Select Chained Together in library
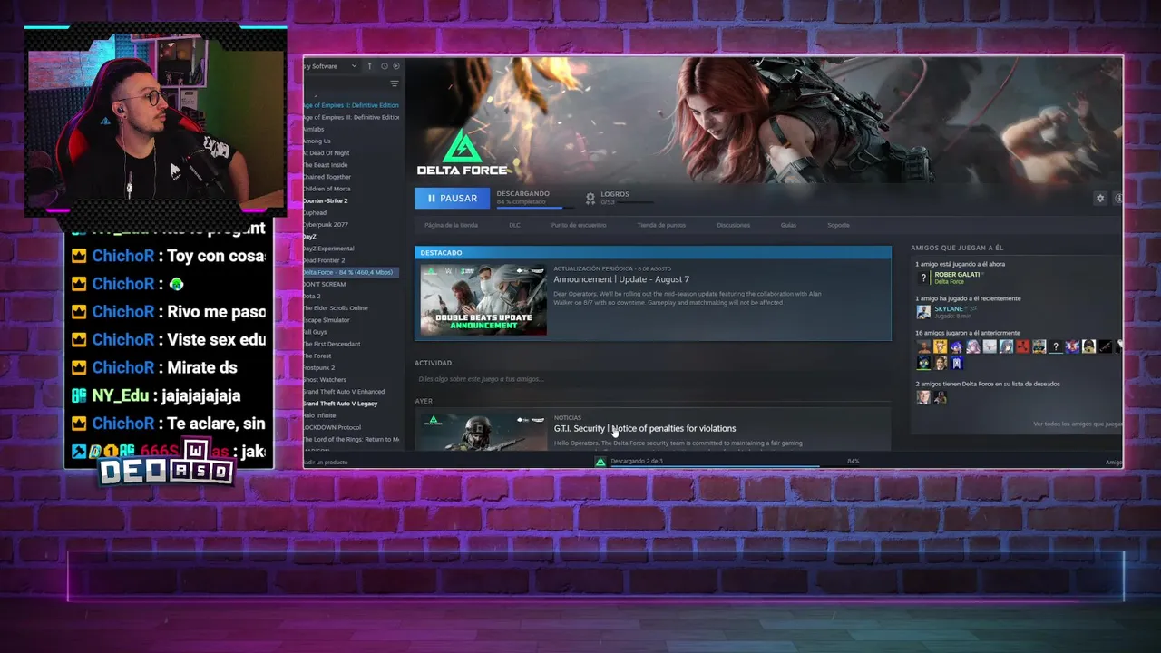 [x=327, y=177]
